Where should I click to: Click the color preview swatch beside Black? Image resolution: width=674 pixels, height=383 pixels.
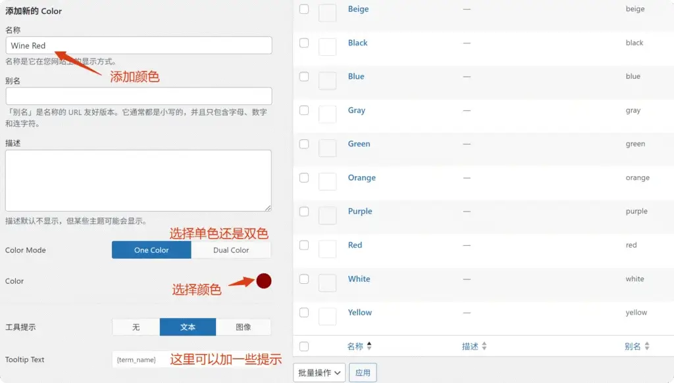coord(327,47)
